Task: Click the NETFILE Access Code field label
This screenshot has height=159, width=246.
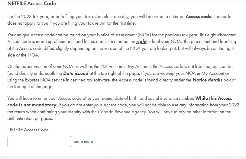Action: click(x=28, y=130)
